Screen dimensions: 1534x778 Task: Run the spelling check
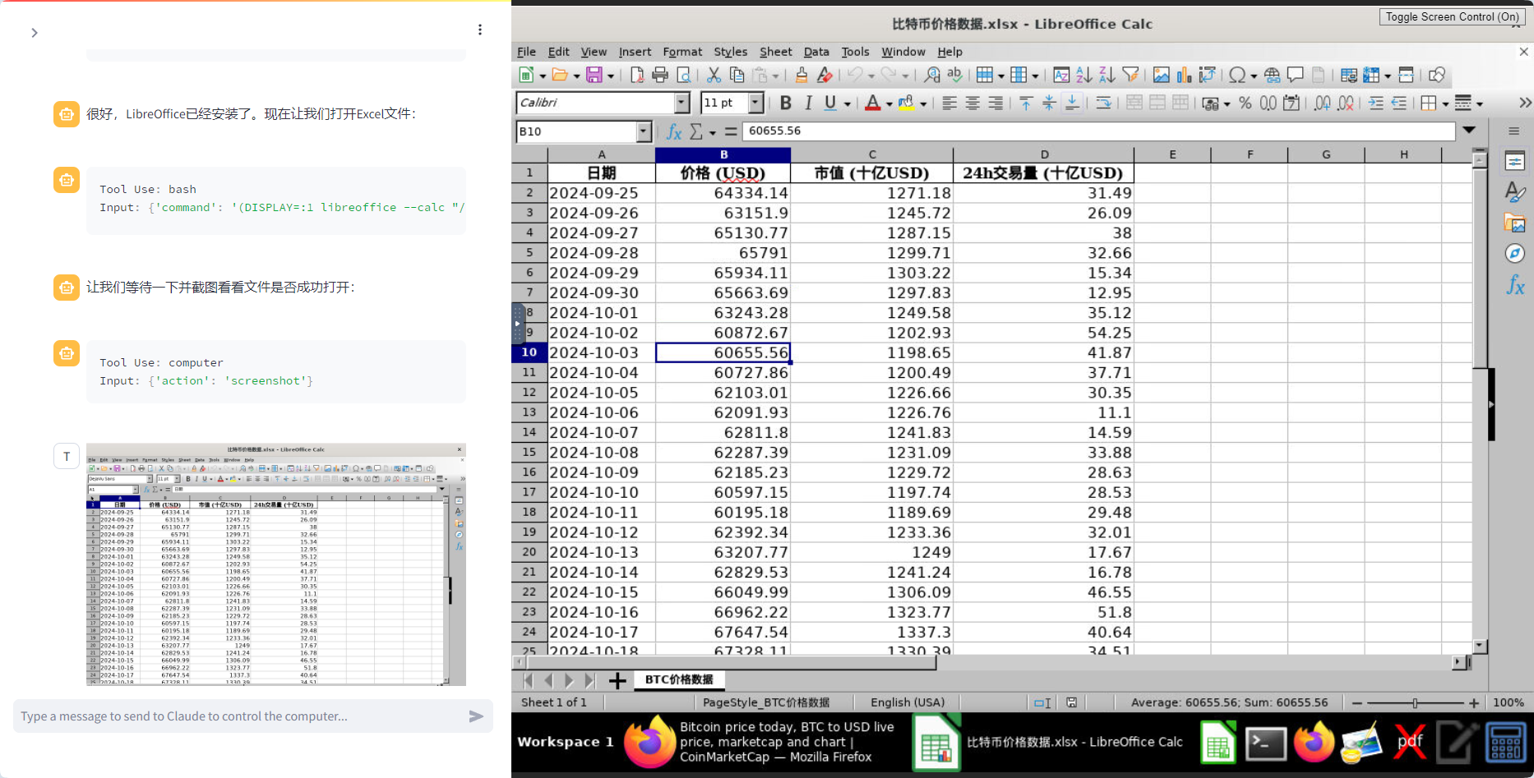tap(954, 76)
